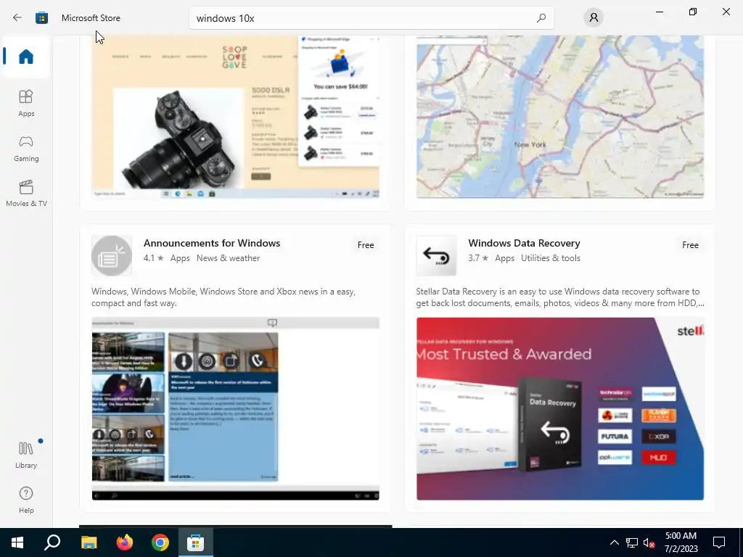
Task: Go back with the back arrow
Action: 17,17
